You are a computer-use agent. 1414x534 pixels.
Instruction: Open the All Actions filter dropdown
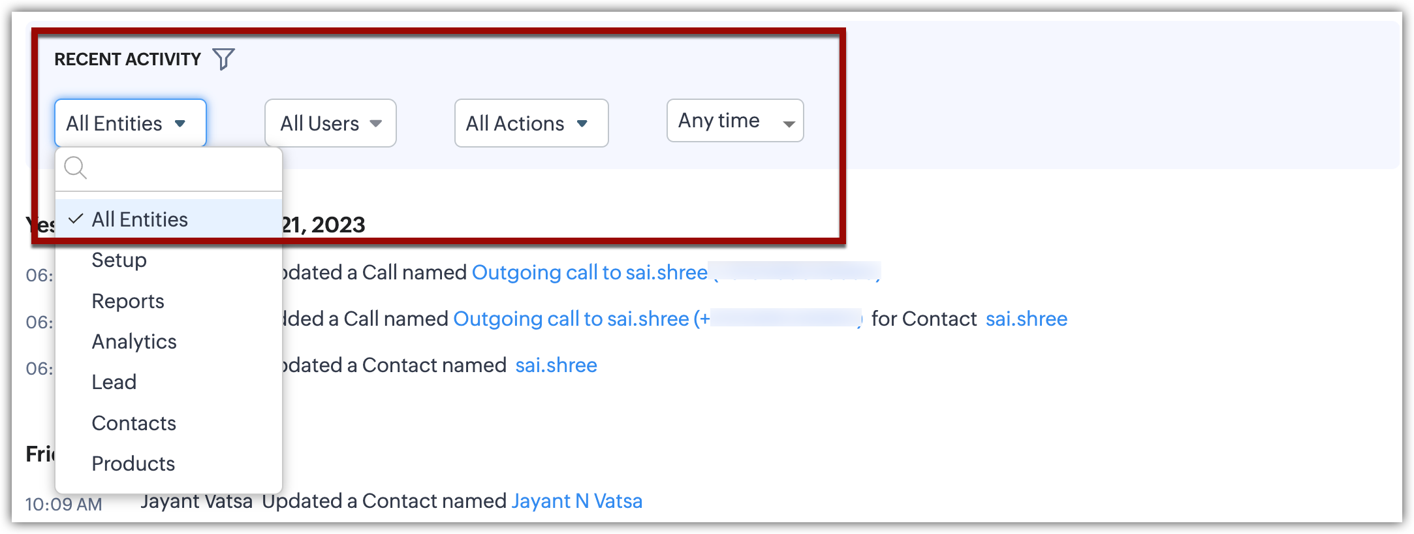pyautogui.click(x=531, y=123)
